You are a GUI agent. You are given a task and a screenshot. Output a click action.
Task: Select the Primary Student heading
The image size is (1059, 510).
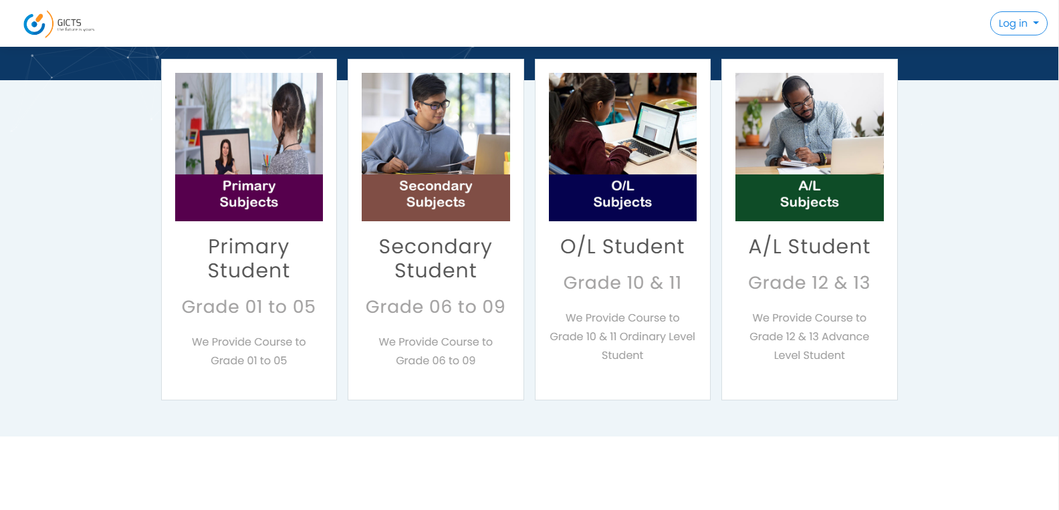[x=249, y=258]
